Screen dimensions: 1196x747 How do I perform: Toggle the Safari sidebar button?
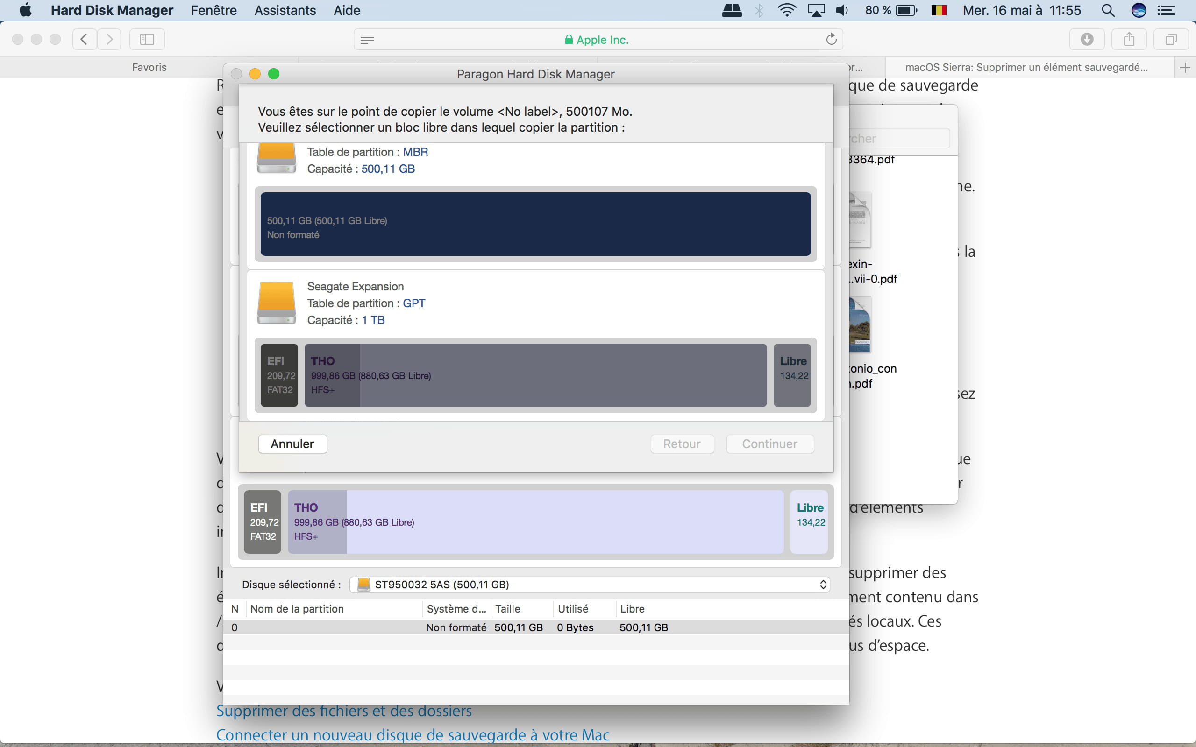[x=147, y=39]
